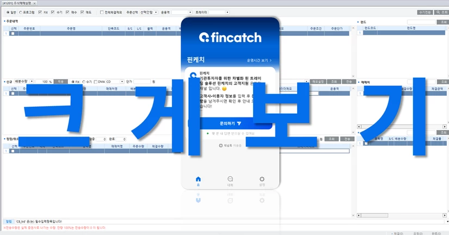The width and height of the screenshot is (449, 235).
Task: Click the 수기전환 button
Action: pyautogui.click(x=425, y=13)
